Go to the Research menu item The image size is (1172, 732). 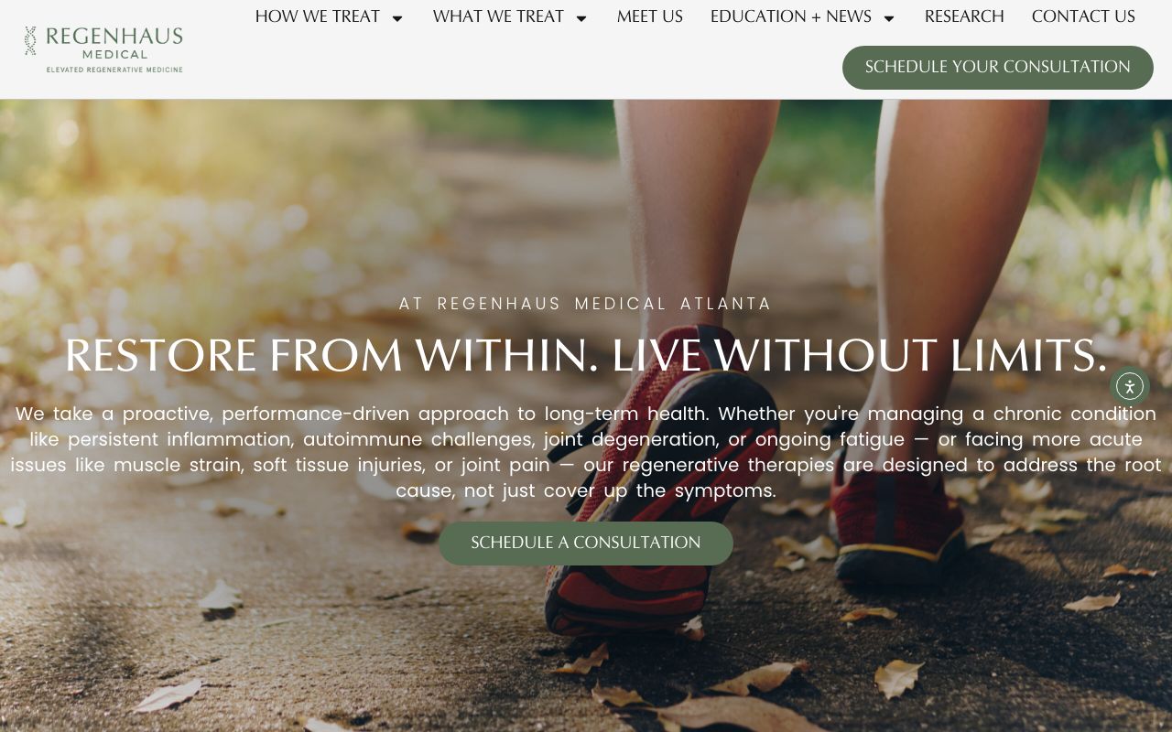point(964,16)
